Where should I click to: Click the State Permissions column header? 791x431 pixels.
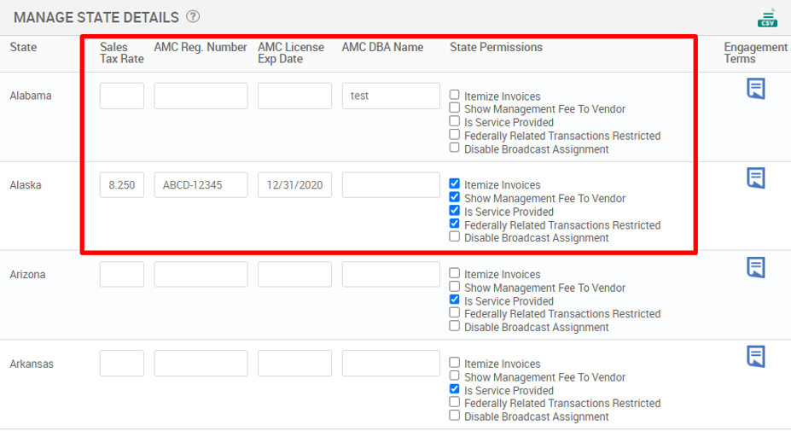click(x=496, y=48)
